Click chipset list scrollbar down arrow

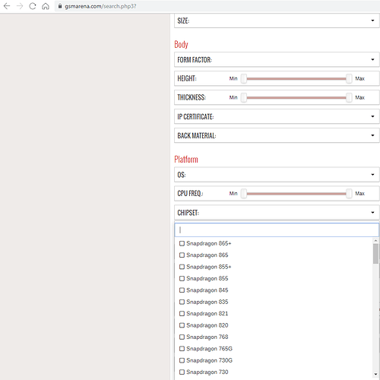375,374
